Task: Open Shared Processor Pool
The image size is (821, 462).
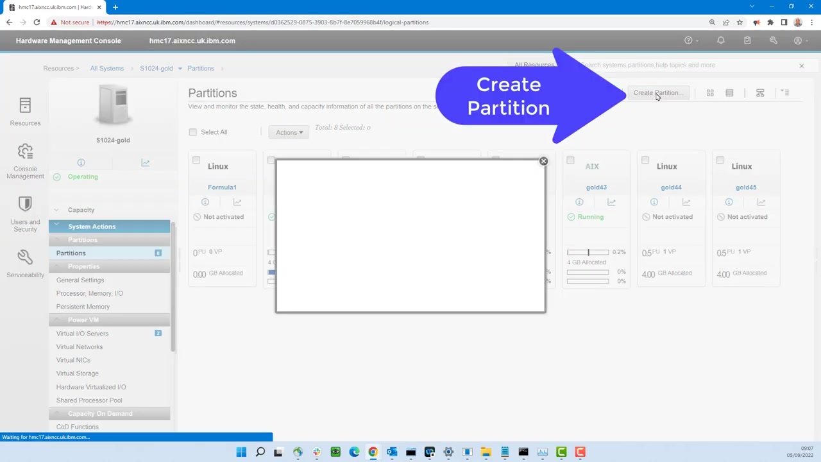Action: tap(89, 400)
